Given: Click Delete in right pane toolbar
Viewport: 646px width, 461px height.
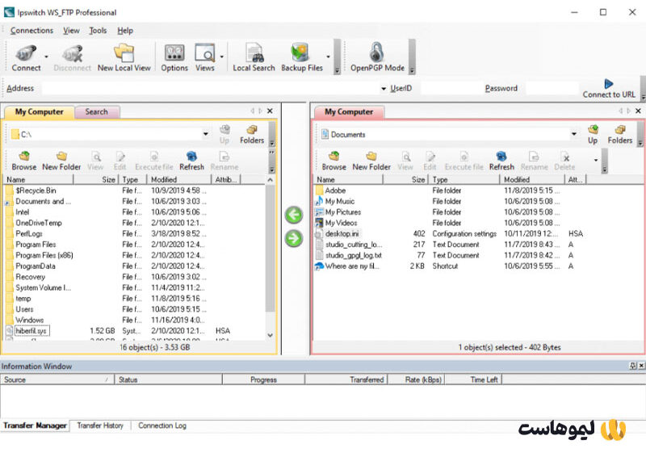Looking at the screenshot, I should pos(564,161).
